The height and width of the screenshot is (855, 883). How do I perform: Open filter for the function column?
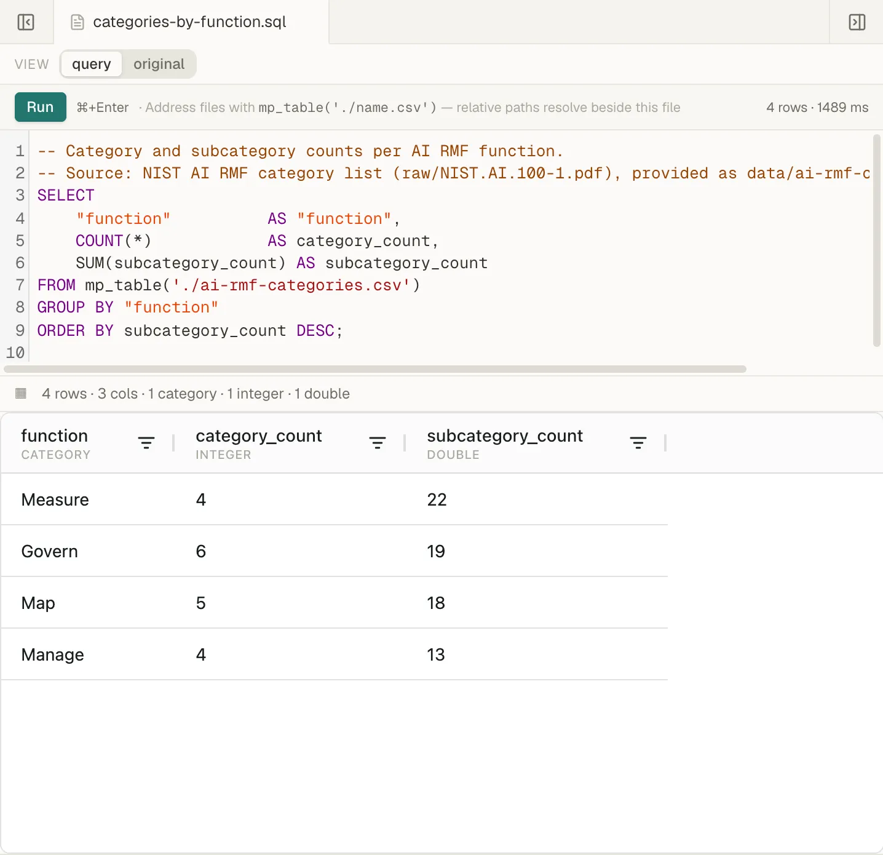pos(146,443)
